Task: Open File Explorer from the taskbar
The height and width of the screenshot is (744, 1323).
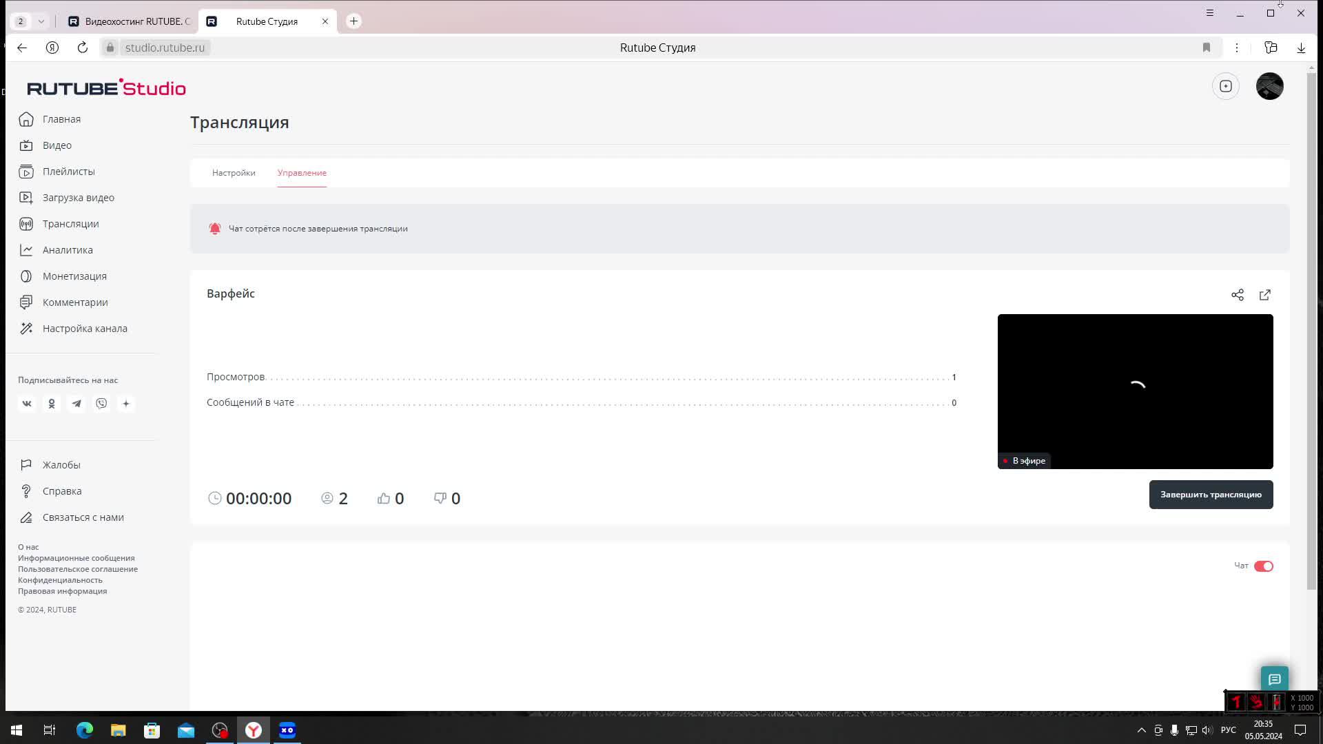Action: click(x=119, y=730)
